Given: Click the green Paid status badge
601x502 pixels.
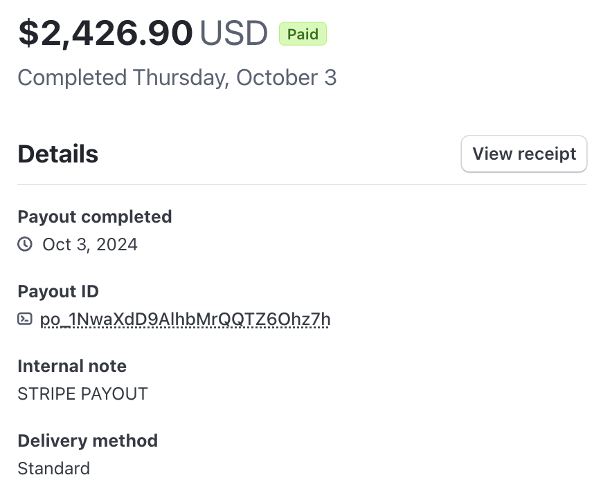Looking at the screenshot, I should pos(303,34).
